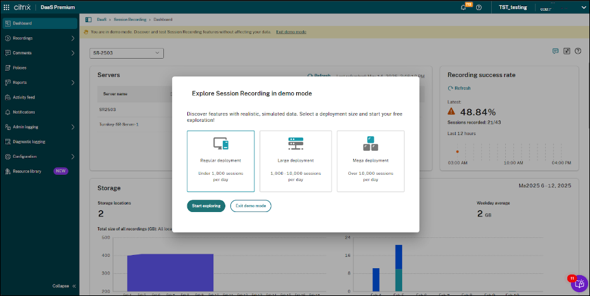Open the Activity feed sidebar item
This screenshot has width=590, height=296.
pyautogui.click(x=24, y=97)
